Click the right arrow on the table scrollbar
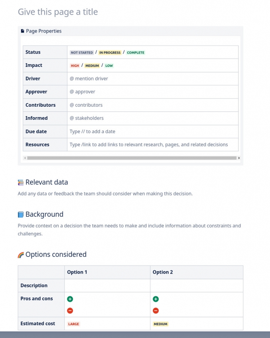 (x=239, y=158)
